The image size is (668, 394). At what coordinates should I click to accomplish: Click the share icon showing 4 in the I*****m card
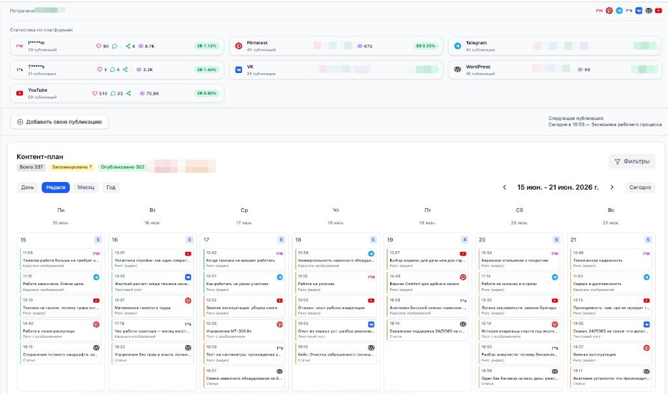128,46
